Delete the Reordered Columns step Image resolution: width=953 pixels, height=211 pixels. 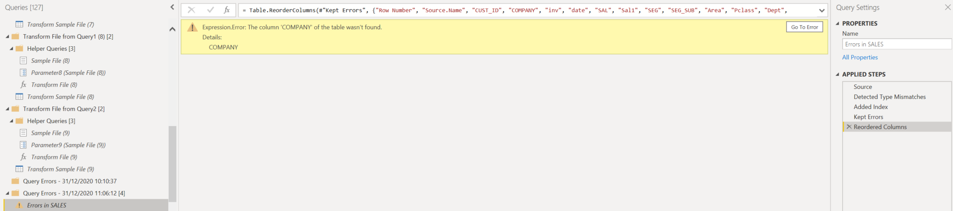[x=849, y=127]
